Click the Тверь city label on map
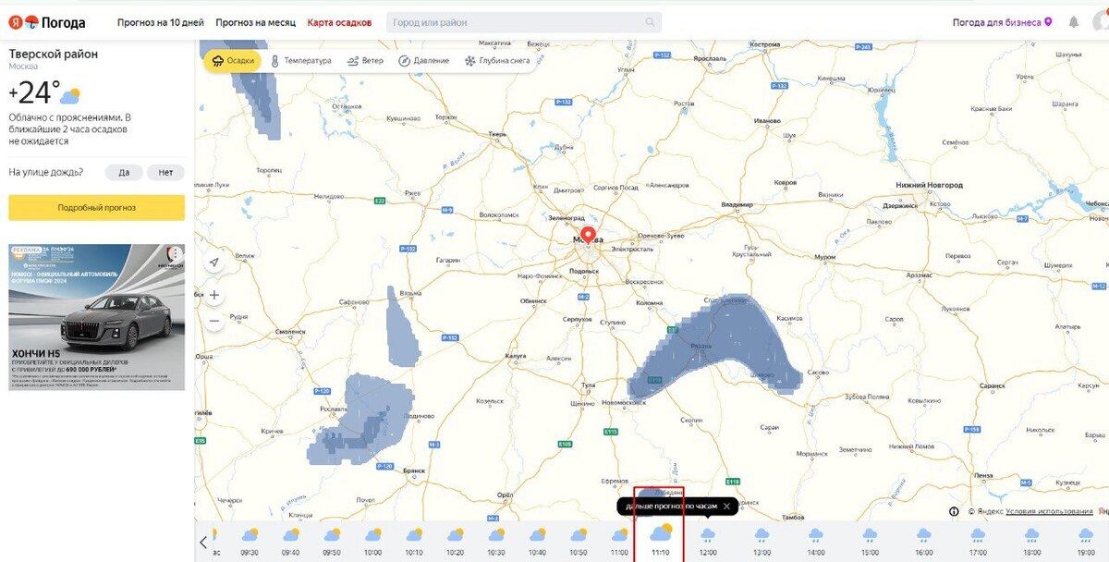 point(498,135)
